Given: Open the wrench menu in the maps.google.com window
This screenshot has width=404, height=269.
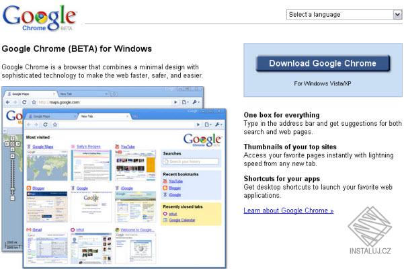Looking at the screenshot, I should pyautogui.click(x=196, y=102).
